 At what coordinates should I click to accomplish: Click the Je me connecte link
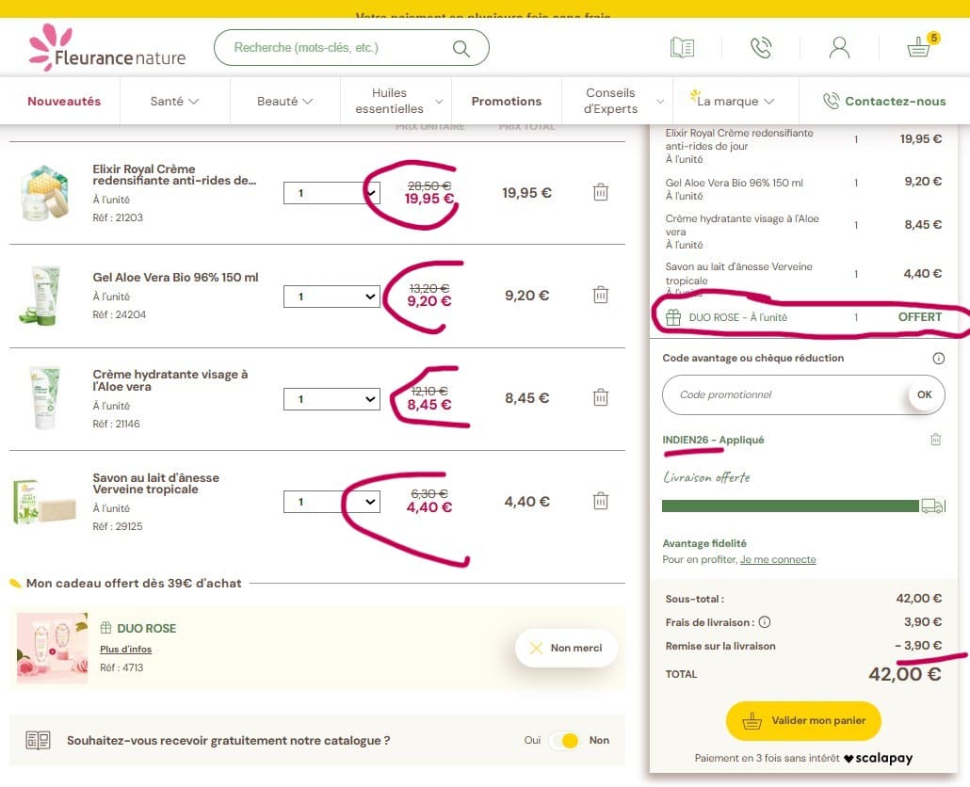pos(778,559)
